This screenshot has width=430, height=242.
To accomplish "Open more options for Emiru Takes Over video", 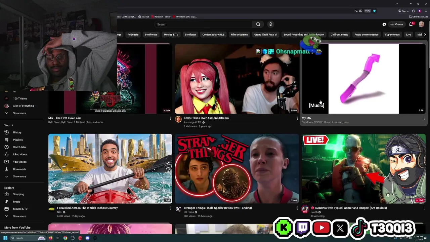I will [x=297, y=118].
